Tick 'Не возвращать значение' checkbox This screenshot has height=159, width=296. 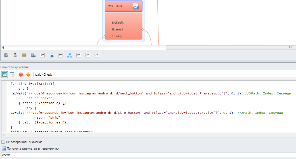coord(3,142)
